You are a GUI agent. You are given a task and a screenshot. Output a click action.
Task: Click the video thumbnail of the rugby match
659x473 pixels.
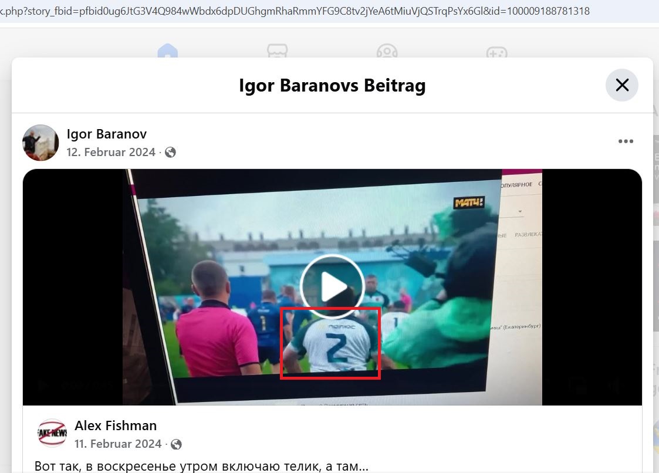[332, 287]
